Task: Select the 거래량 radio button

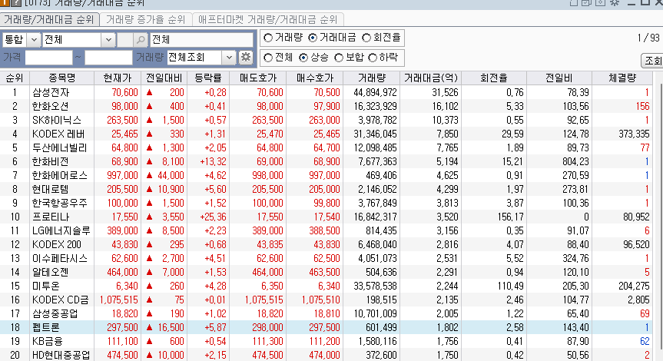Action: pos(268,38)
